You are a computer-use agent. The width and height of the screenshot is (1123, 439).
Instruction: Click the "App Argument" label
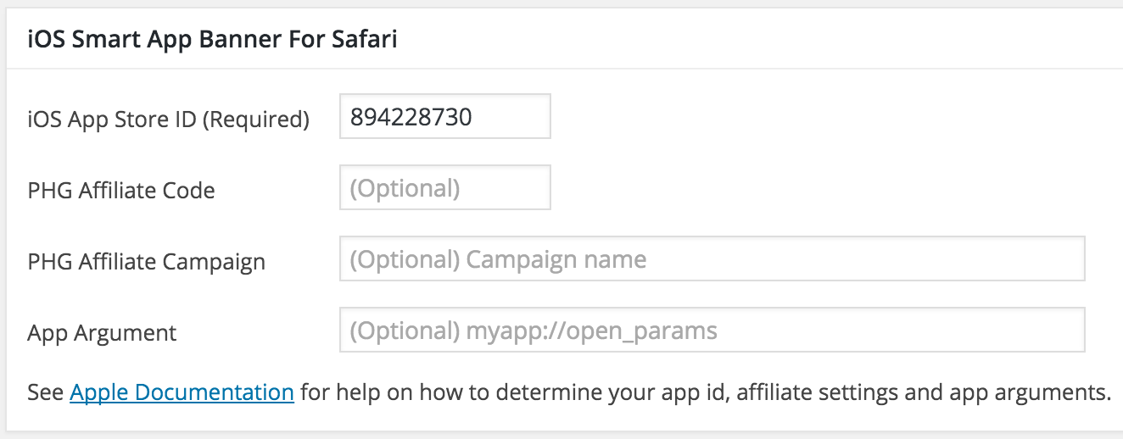102,333
